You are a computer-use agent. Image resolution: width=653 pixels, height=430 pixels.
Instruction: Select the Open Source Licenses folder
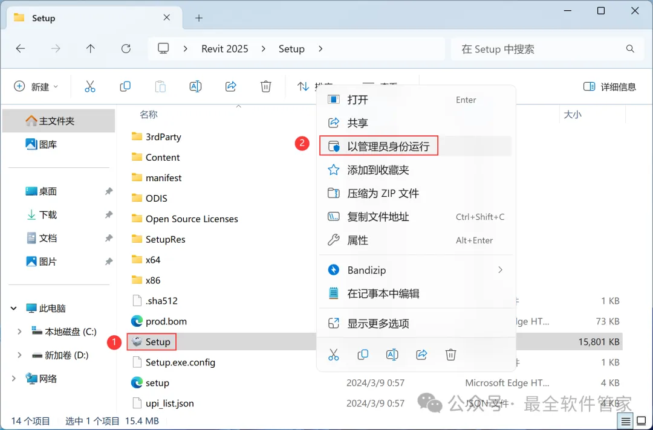(184, 219)
